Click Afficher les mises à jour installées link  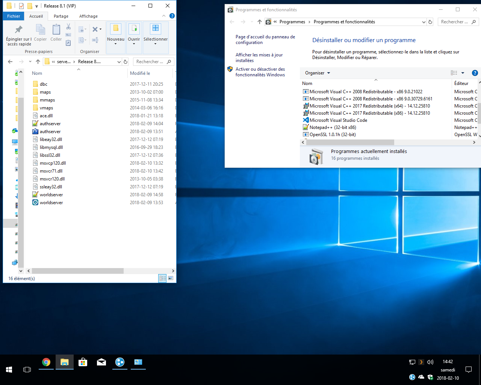tap(259, 58)
